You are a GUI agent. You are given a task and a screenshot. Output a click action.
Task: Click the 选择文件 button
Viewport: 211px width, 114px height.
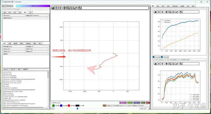click(x=5, y=6)
